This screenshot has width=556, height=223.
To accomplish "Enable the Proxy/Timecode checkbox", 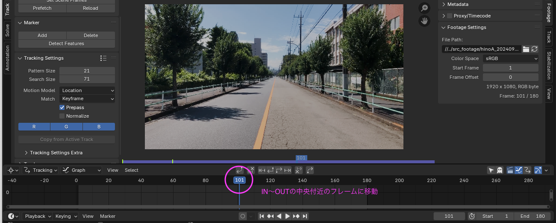I will (449, 16).
